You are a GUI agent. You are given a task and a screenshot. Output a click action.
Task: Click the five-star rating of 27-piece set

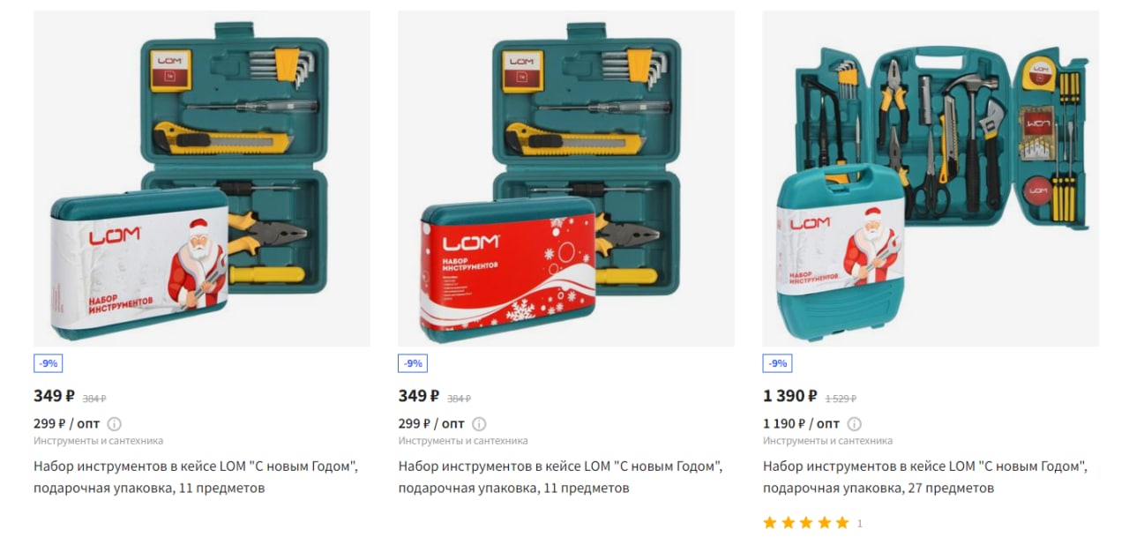(805, 523)
